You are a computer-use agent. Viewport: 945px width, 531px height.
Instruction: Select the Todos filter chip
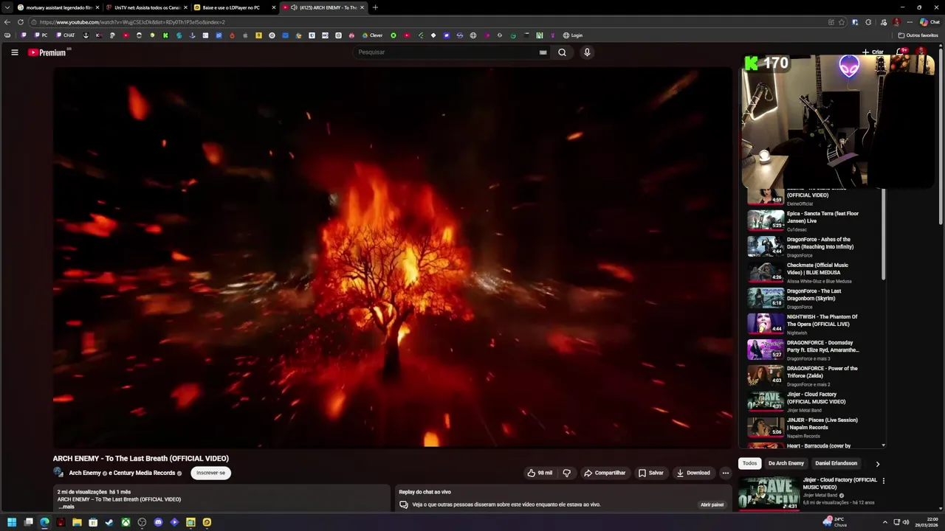[x=750, y=463]
